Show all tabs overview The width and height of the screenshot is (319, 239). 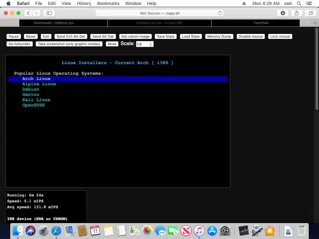click(311, 13)
